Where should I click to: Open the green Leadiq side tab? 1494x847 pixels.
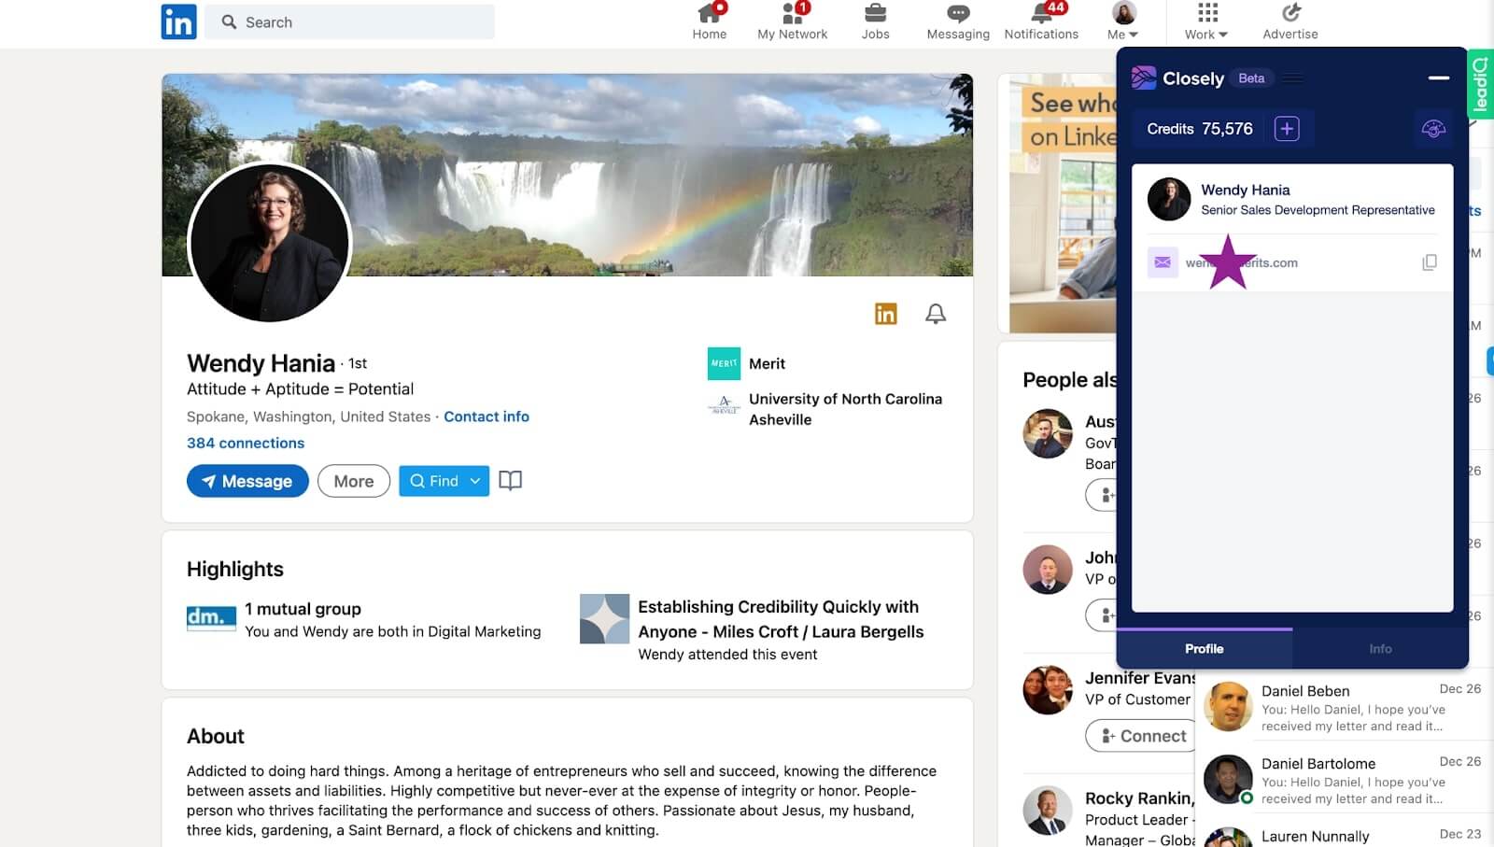coord(1481,84)
